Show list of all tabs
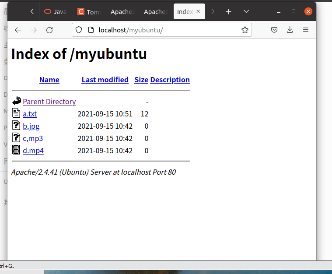Viewport: 332px width, 274px height. 246,11
